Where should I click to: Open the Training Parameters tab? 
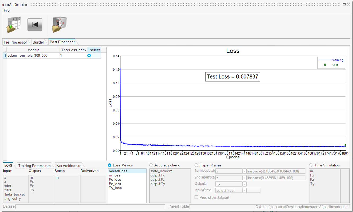[x=34, y=166]
